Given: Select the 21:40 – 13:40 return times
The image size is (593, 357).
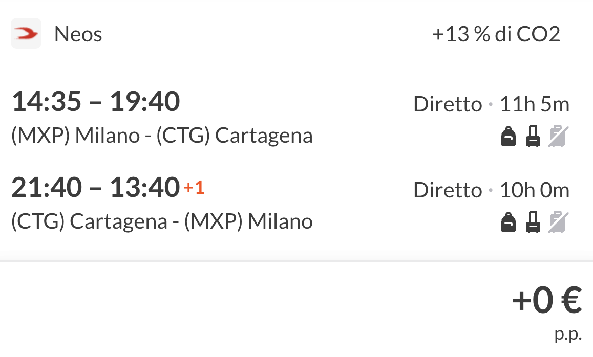Looking at the screenshot, I should [x=96, y=187].
